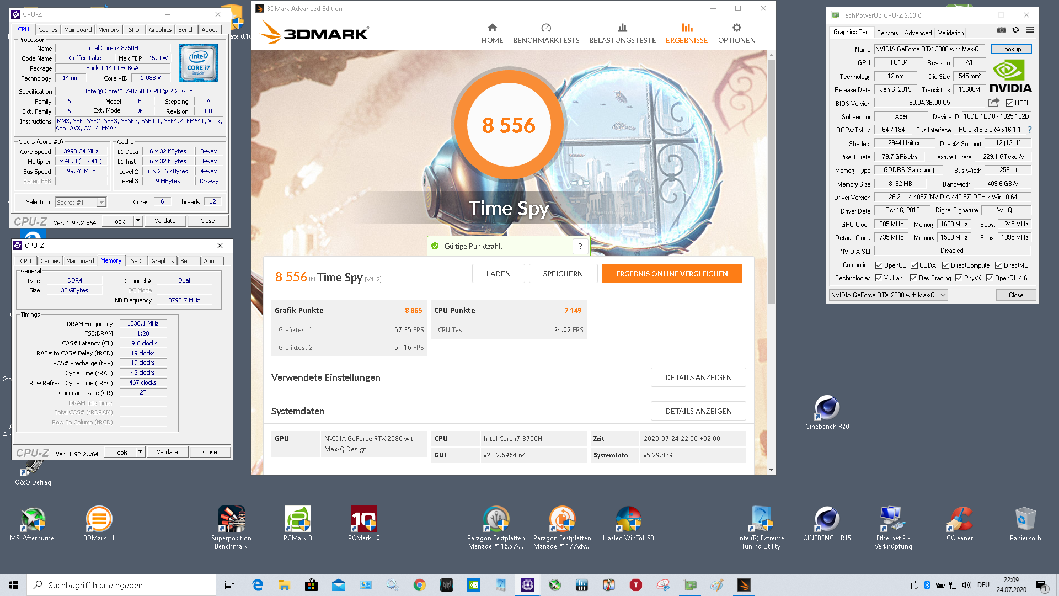Click the SPEICHERN button
1059x596 pixels.
point(563,274)
